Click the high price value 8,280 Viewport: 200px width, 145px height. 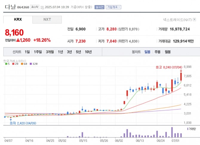click(x=111, y=29)
